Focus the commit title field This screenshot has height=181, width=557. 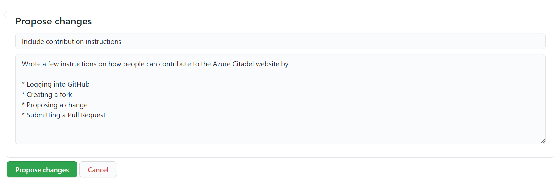[280, 41]
